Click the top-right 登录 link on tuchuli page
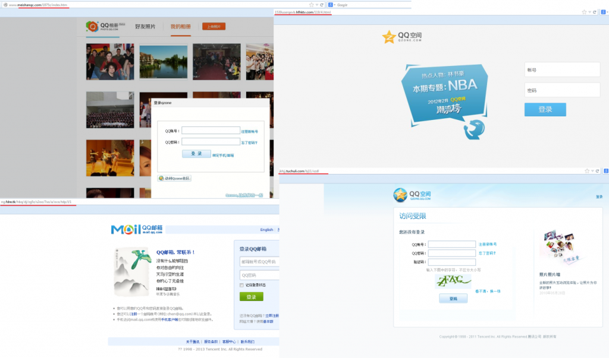609x358 pixels. pyautogui.click(x=599, y=197)
